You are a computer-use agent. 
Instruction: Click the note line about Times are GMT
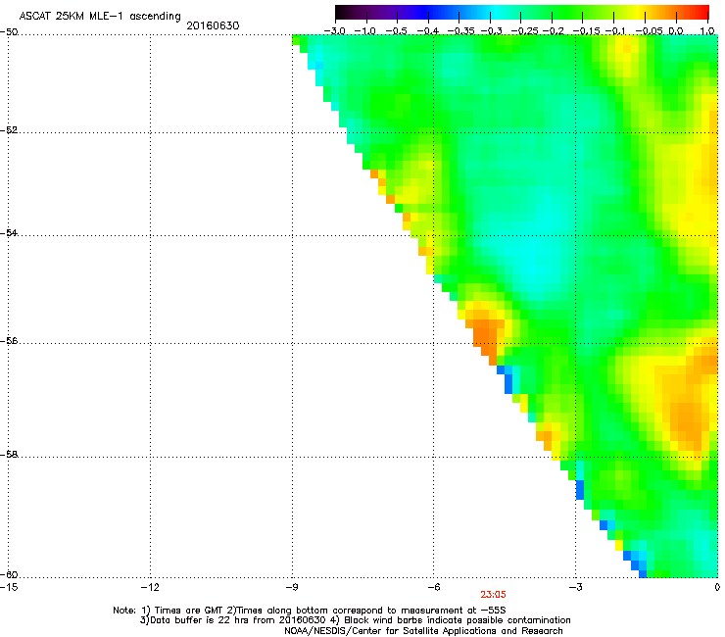point(310,611)
